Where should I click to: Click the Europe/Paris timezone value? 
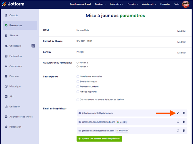pos(83,30)
